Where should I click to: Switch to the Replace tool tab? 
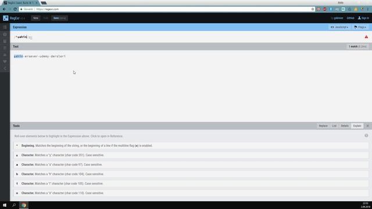[323, 126]
